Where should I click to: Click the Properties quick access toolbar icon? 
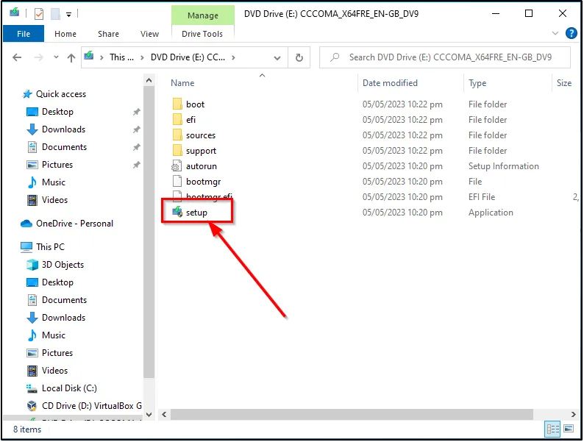tap(39, 14)
